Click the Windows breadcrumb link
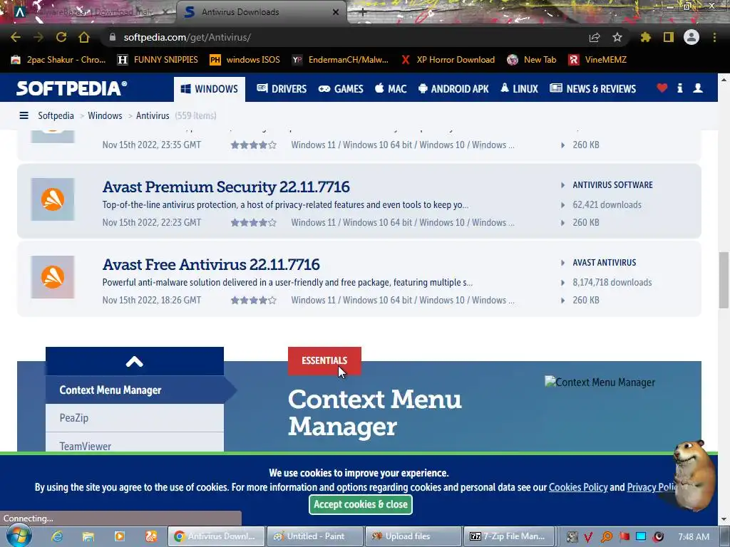This screenshot has height=547, width=730. point(105,115)
